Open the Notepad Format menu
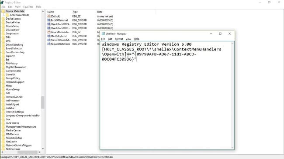The width and height of the screenshot is (284, 159). (119, 39)
